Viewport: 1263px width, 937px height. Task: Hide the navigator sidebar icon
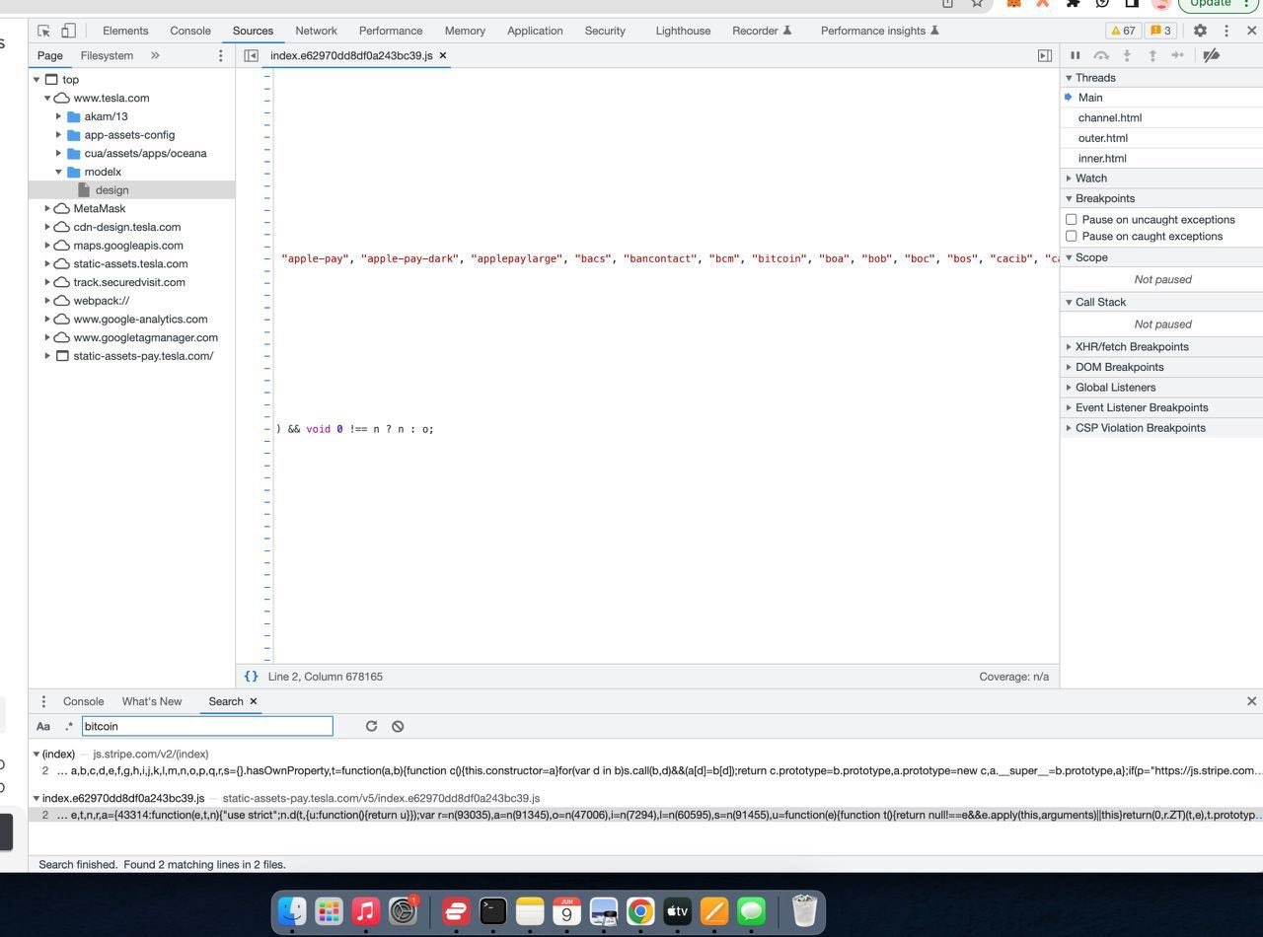coord(252,56)
